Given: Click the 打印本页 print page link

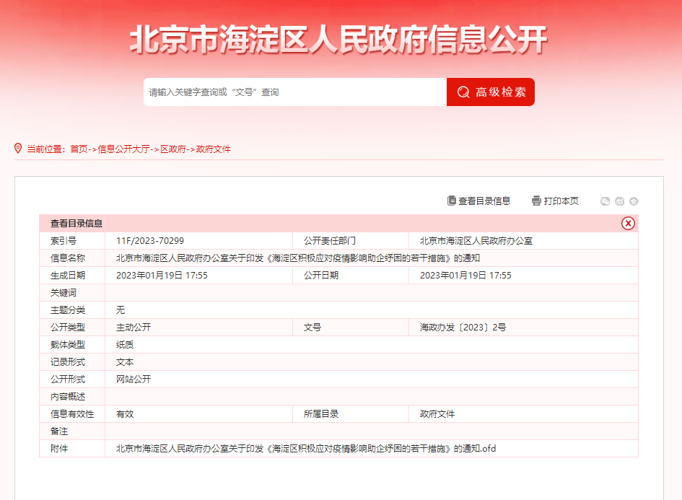Looking at the screenshot, I should (561, 201).
